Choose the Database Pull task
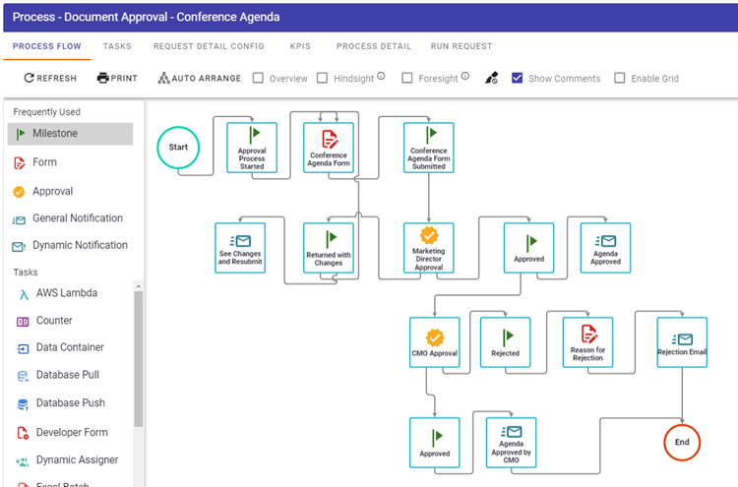Image resolution: width=738 pixels, height=487 pixels. 67,375
